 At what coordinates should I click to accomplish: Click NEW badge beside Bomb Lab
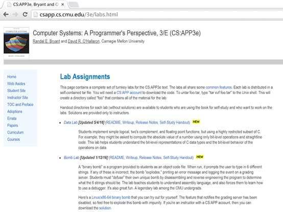(x=200, y=157)
